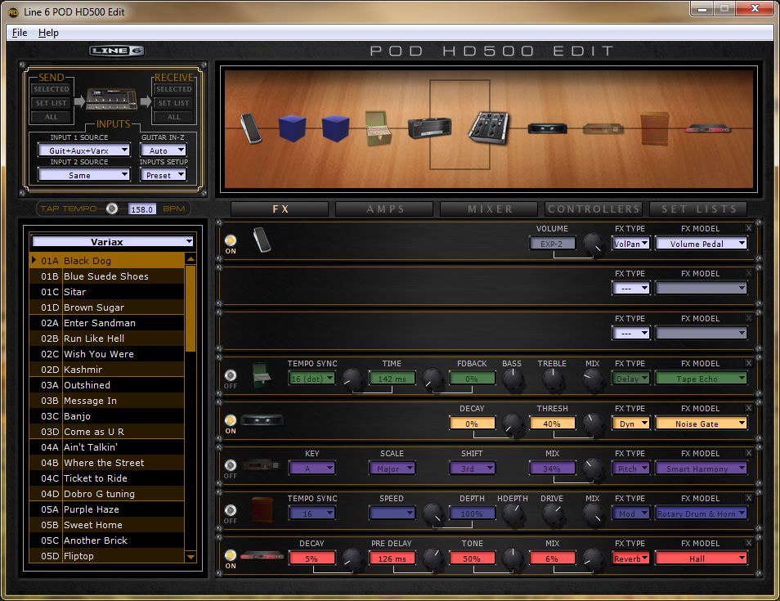This screenshot has height=601, width=780.
Task: Turn off the Hall reverb effect
Action: [x=231, y=555]
